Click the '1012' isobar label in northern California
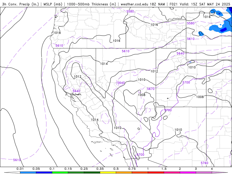Viewport: 232px width, 174px height. tap(77, 77)
